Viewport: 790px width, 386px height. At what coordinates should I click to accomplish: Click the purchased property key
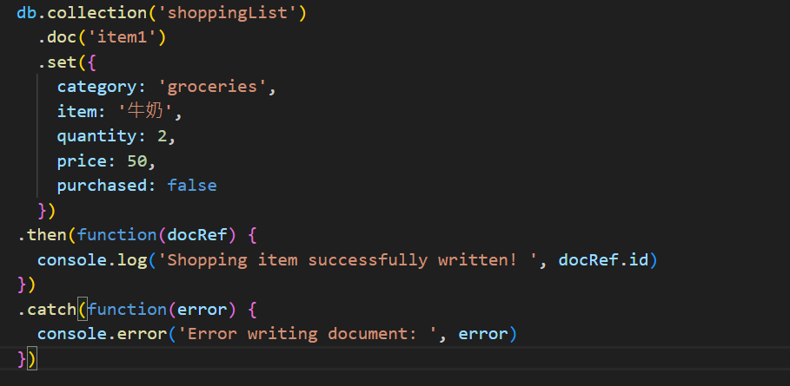coord(102,186)
